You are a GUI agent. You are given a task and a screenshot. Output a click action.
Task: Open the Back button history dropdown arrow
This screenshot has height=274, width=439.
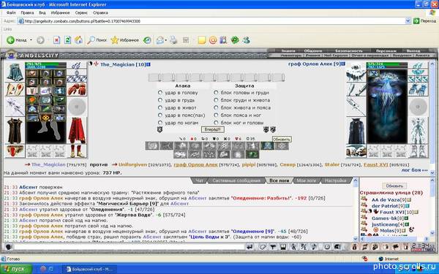pos(31,40)
